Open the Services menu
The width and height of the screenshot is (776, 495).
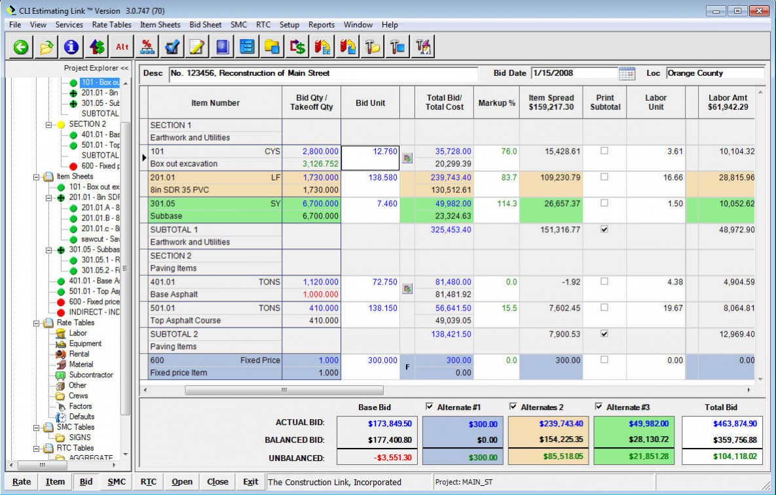[x=69, y=25]
